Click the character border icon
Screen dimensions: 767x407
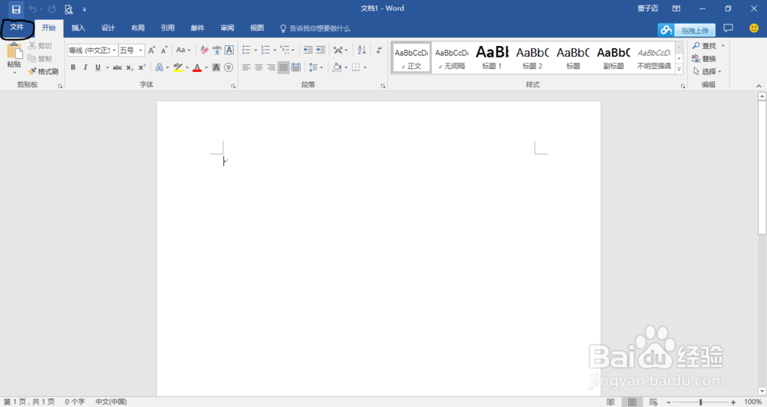(229, 50)
